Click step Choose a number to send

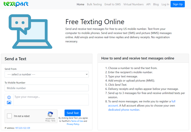click(133, 68)
